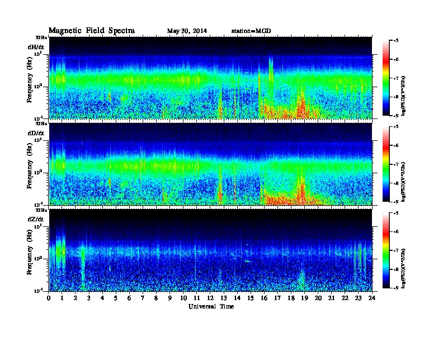Click hour tick label 15 on time axis
Image resolution: width=443 pixels, height=342 pixels.
click(251, 298)
